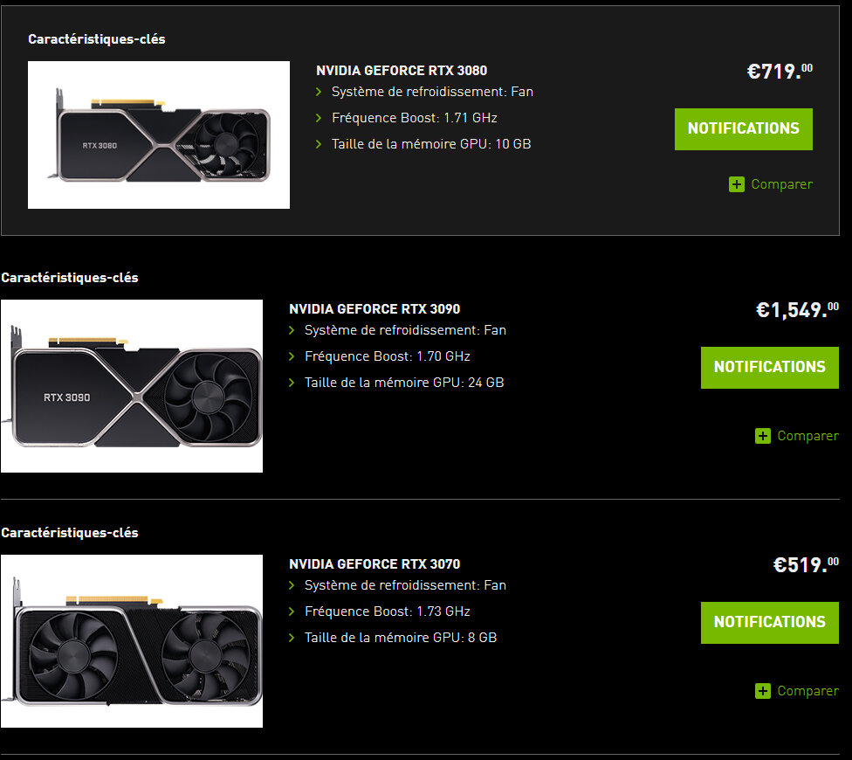Click the RTX 3080 Comparer plus icon

click(737, 184)
